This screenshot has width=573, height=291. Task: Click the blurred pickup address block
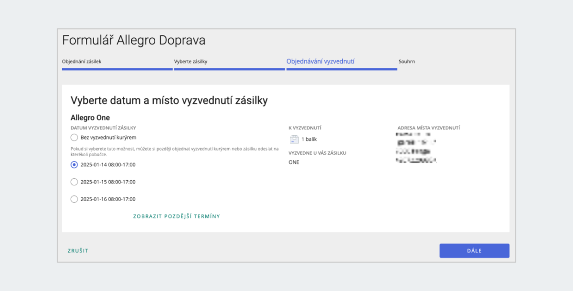click(416, 148)
